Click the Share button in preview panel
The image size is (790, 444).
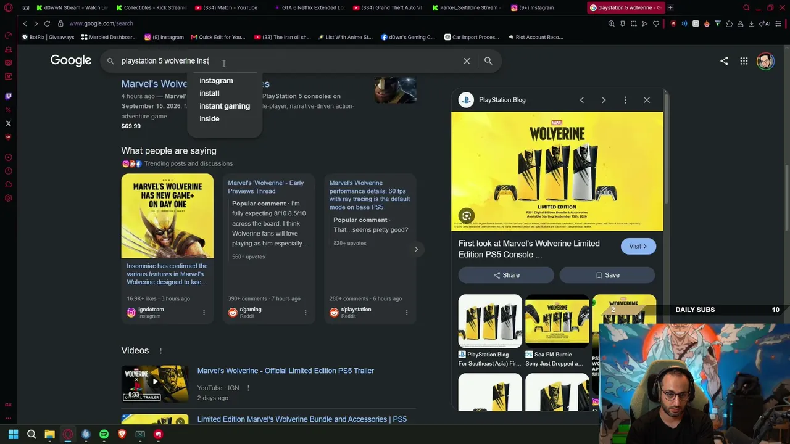506,275
